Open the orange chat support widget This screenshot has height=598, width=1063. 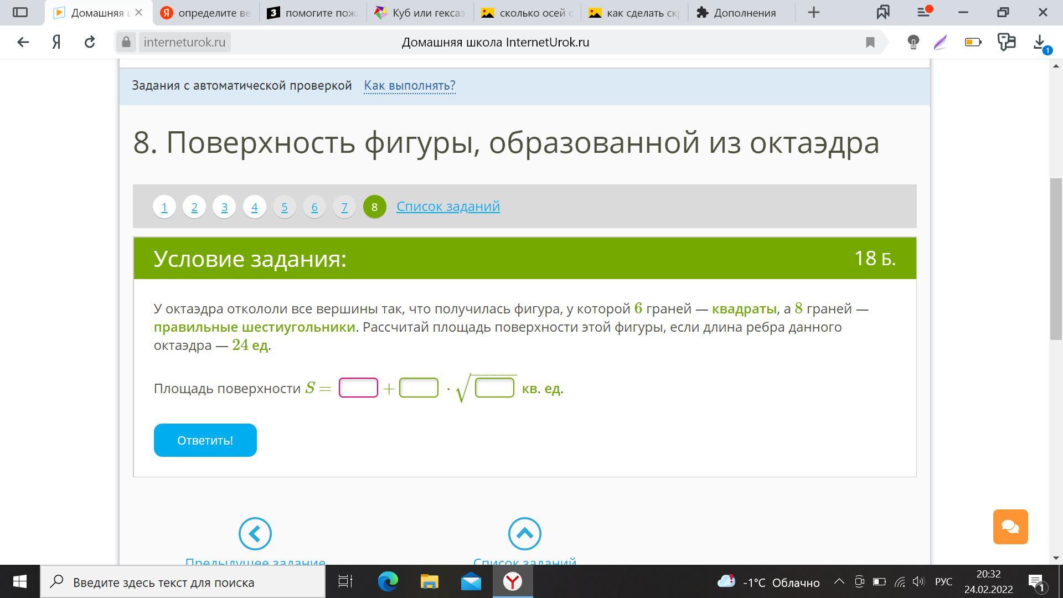pos(1010,527)
